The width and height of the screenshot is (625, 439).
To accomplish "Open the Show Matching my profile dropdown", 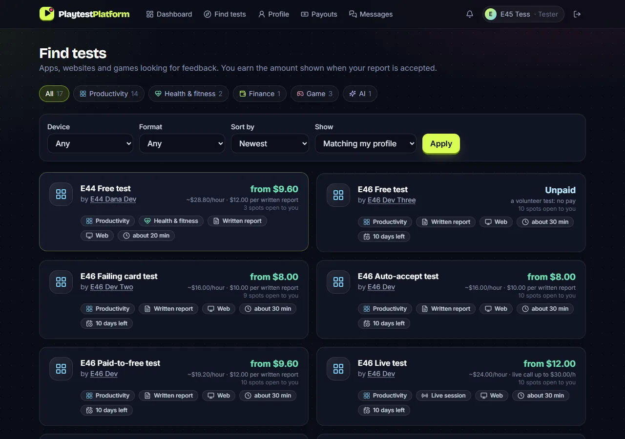I will coord(366,143).
